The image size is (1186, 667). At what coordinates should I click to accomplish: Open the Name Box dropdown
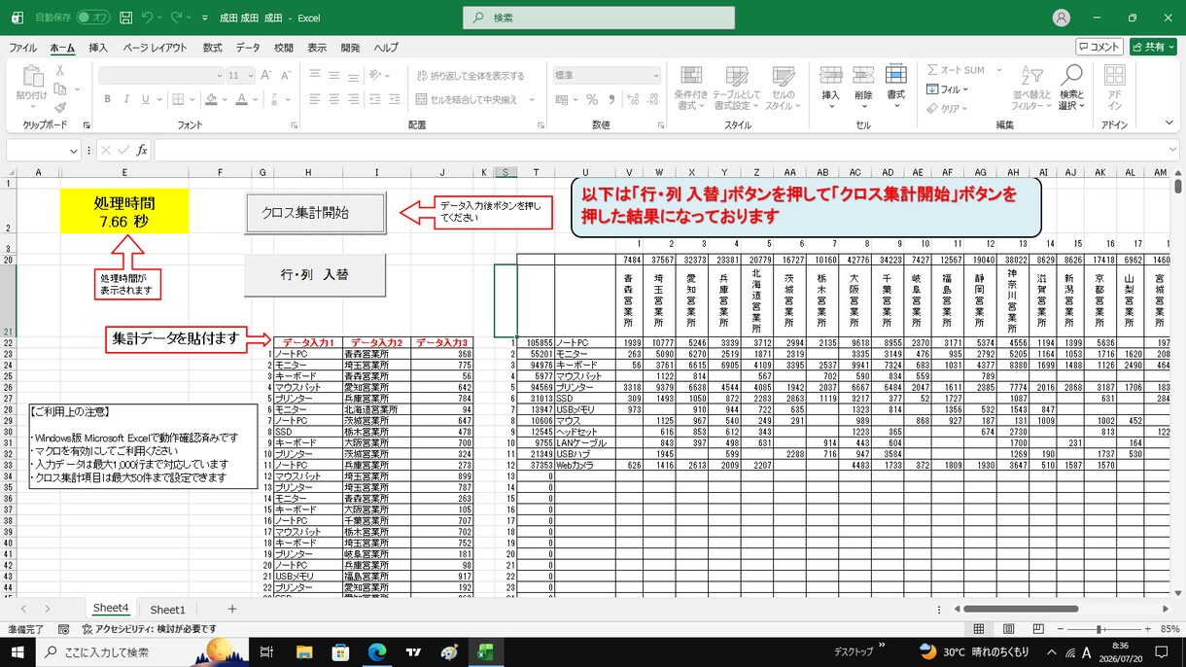pyautogui.click(x=74, y=150)
